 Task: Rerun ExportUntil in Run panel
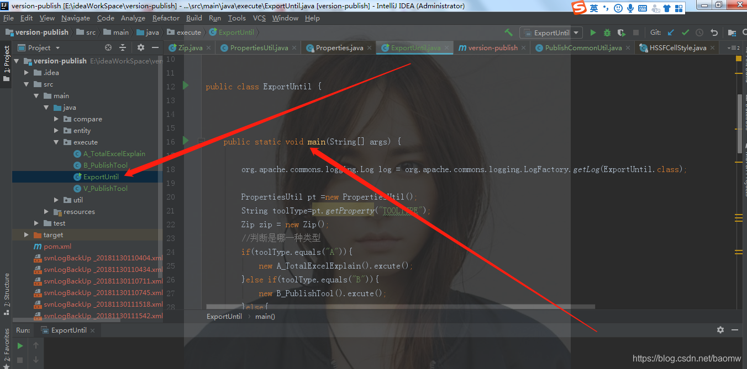[20, 346]
